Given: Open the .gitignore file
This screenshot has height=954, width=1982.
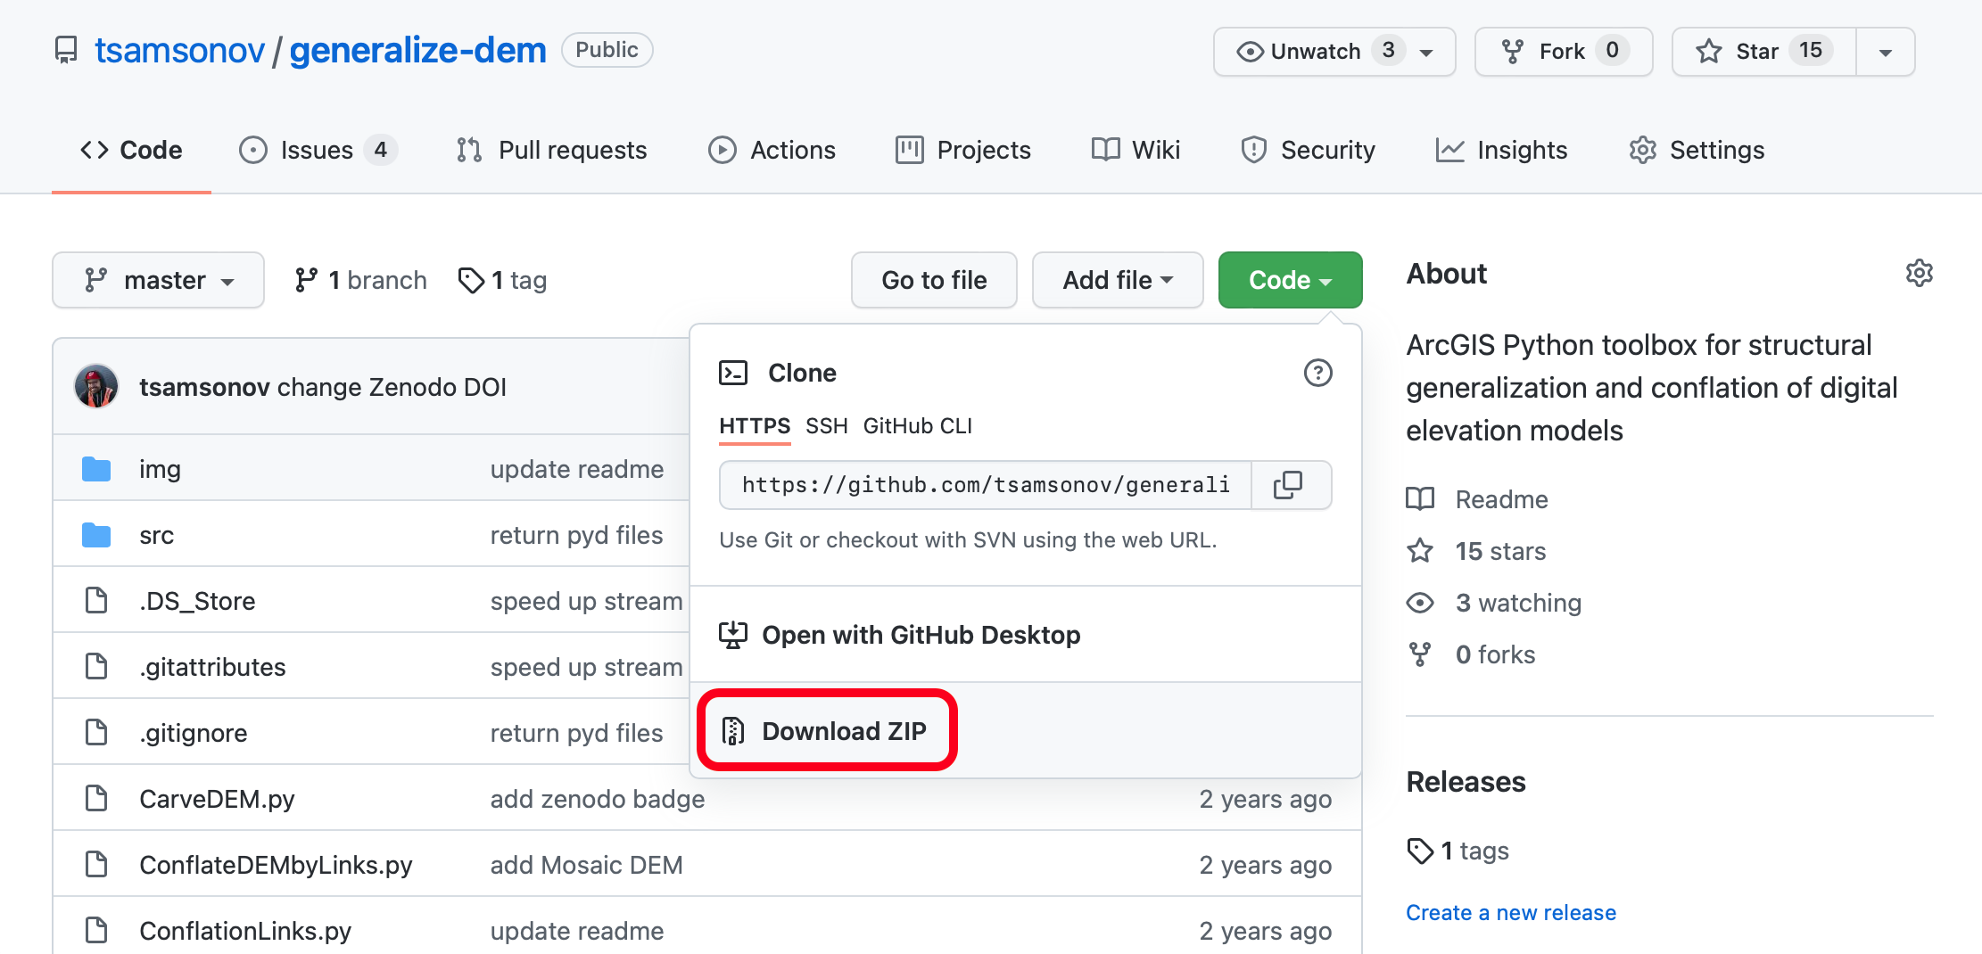Looking at the screenshot, I should click(x=194, y=733).
